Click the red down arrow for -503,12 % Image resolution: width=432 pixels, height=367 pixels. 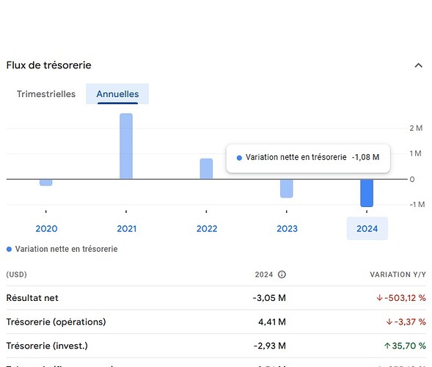coord(380,298)
